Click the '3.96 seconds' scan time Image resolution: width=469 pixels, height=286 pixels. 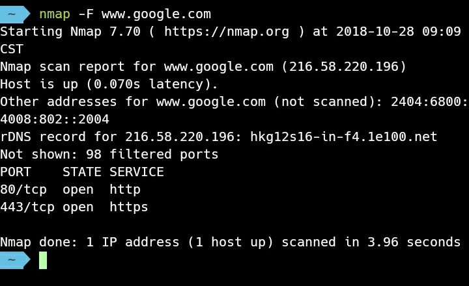pyautogui.click(x=414, y=242)
